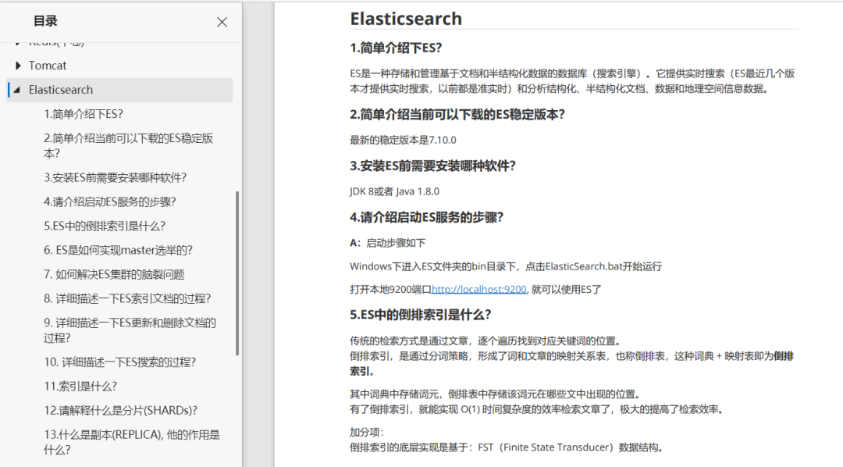The image size is (843, 467).
Task: Expand the Tomcat section arrow
Action: 18,66
